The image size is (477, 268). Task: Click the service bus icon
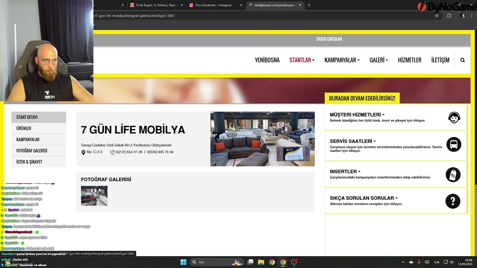pyautogui.click(x=454, y=144)
